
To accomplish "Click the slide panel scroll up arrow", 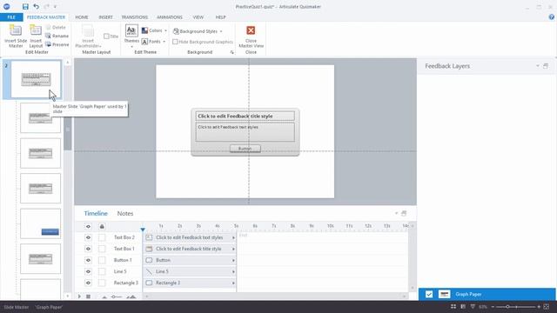I will point(68,63).
